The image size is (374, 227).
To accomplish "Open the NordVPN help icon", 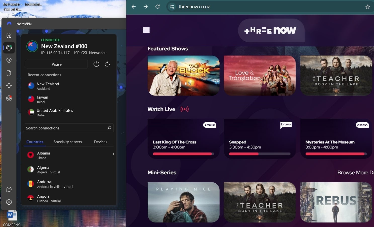I will 9,189.
